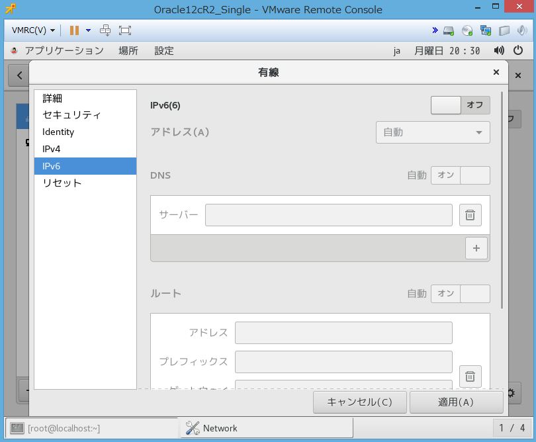Click the route プレフィックス input field
This screenshot has height=442, width=536.
(343, 362)
